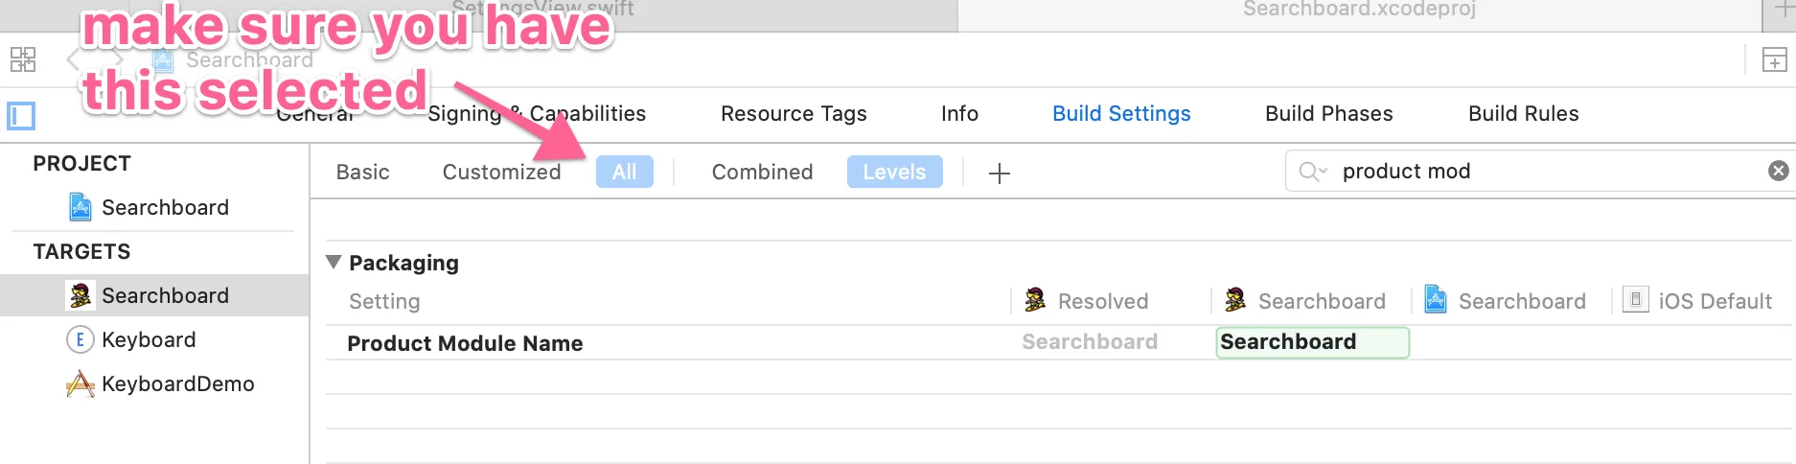The width and height of the screenshot is (1796, 464).
Task: Open the Build Phases tab
Action: point(1328,113)
